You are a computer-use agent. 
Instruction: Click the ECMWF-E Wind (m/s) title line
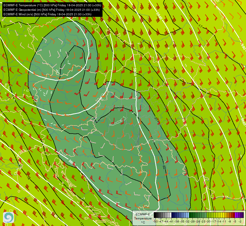coord(47,14)
